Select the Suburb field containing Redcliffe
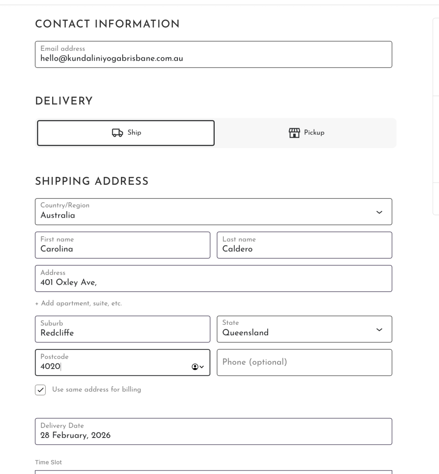Viewport: 439px width, 474px height. tap(122, 329)
